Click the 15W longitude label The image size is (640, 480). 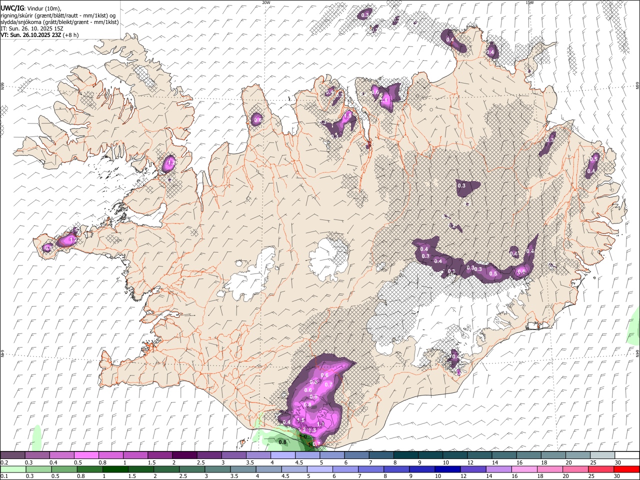(x=529, y=2)
